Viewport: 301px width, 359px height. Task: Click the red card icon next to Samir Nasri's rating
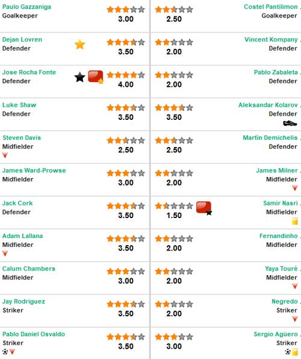pos(204,208)
